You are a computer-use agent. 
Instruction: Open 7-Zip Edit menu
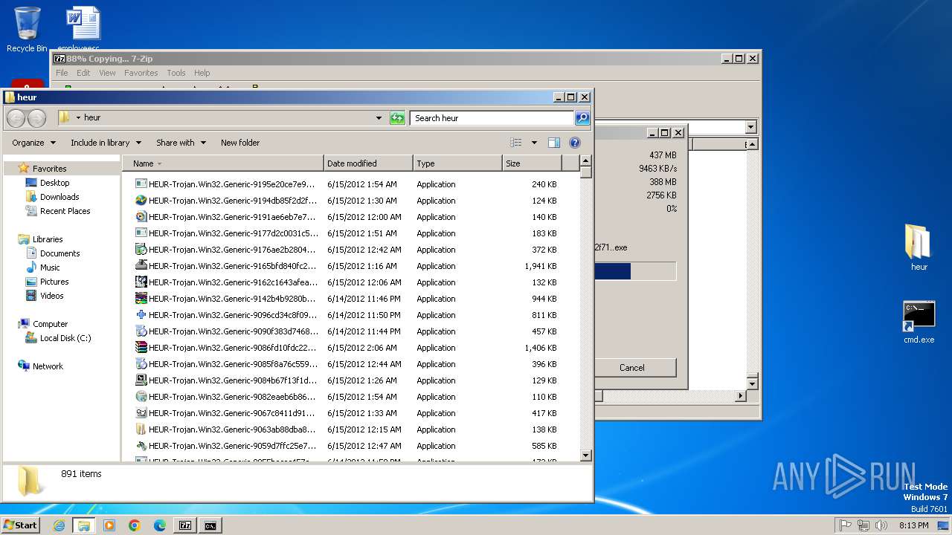tap(83, 73)
